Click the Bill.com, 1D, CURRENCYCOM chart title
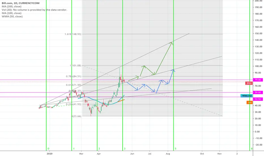 21,3
